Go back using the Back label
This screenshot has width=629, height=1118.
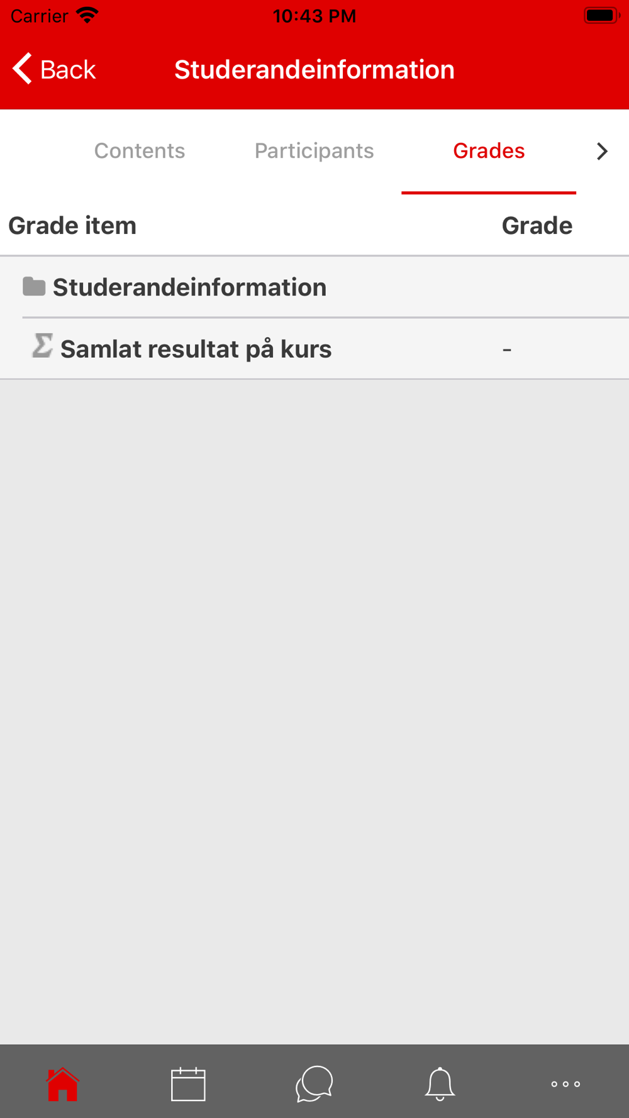tap(68, 69)
